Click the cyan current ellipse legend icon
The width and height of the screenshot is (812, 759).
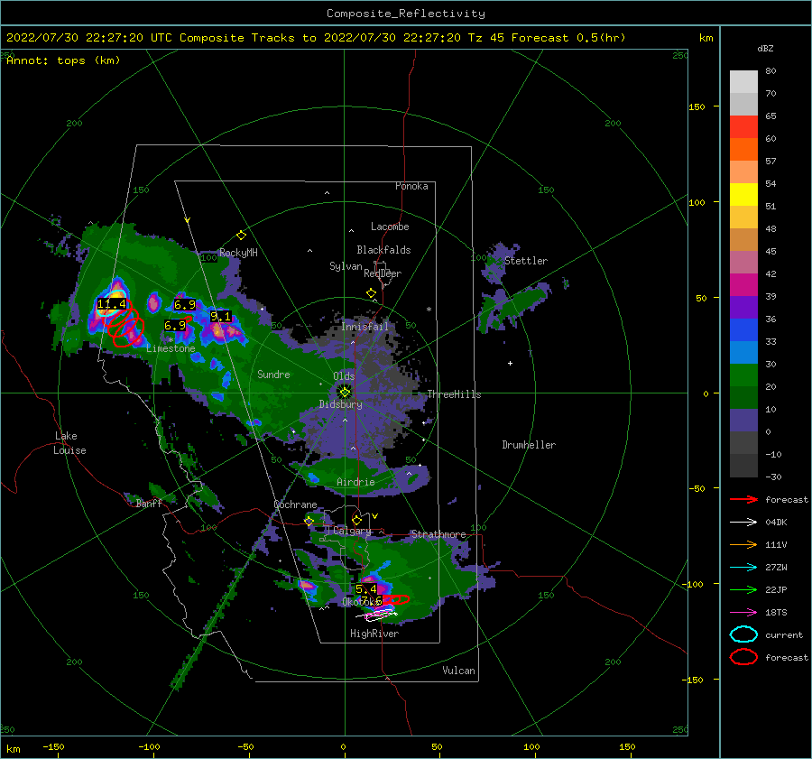coord(743,634)
